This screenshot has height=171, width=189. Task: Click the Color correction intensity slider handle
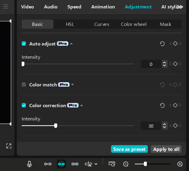(x=56, y=126)
